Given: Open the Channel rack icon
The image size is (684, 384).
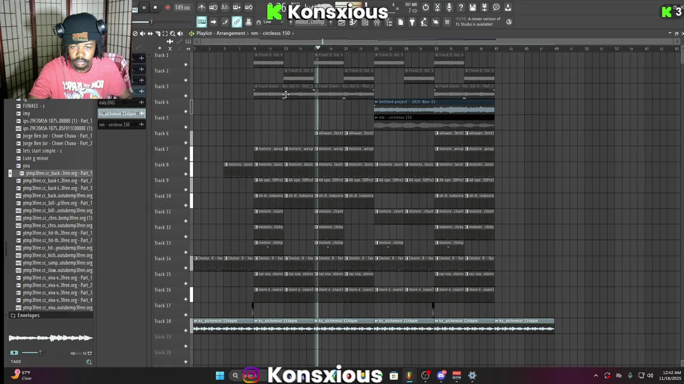Looking at the screenshot, I should (365, 22).
